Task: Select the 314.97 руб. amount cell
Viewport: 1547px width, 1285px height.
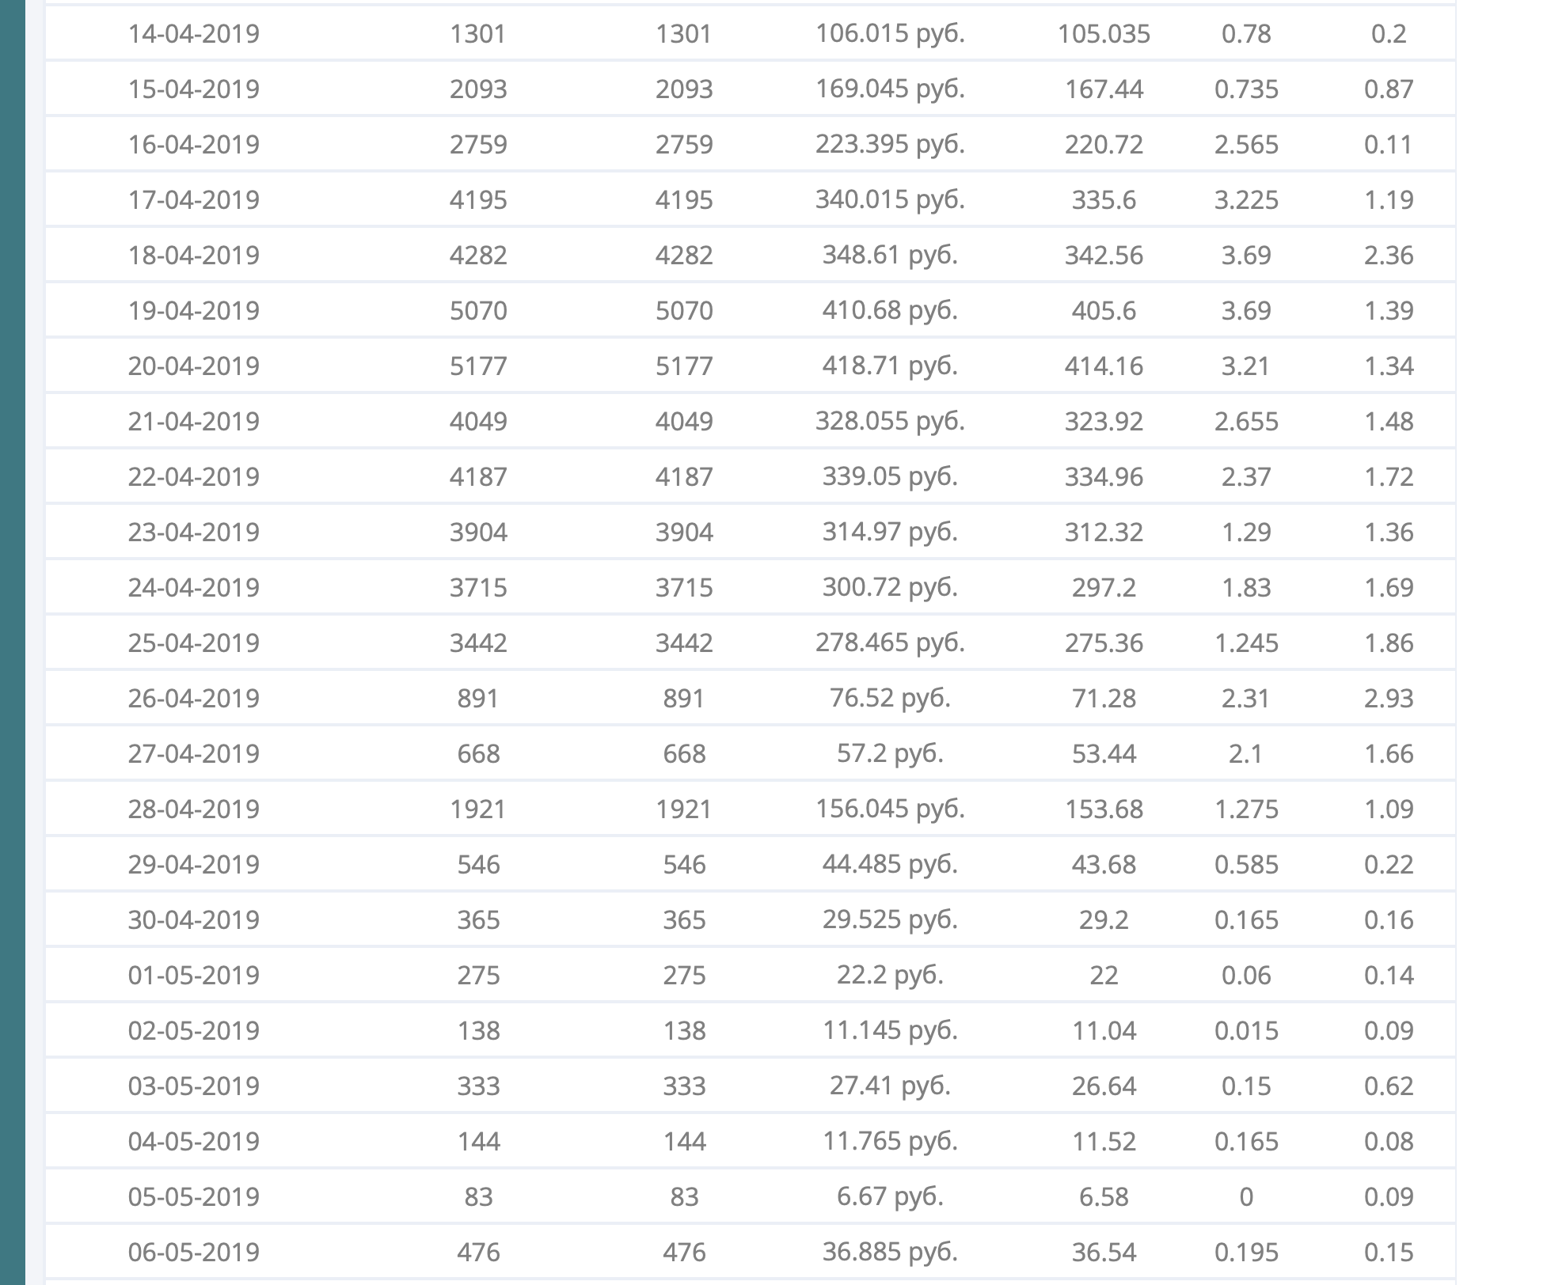Action: (890, 532)
